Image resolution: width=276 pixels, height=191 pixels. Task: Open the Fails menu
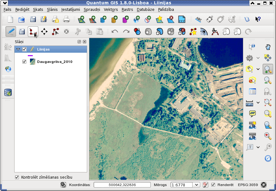click(7, 10)
